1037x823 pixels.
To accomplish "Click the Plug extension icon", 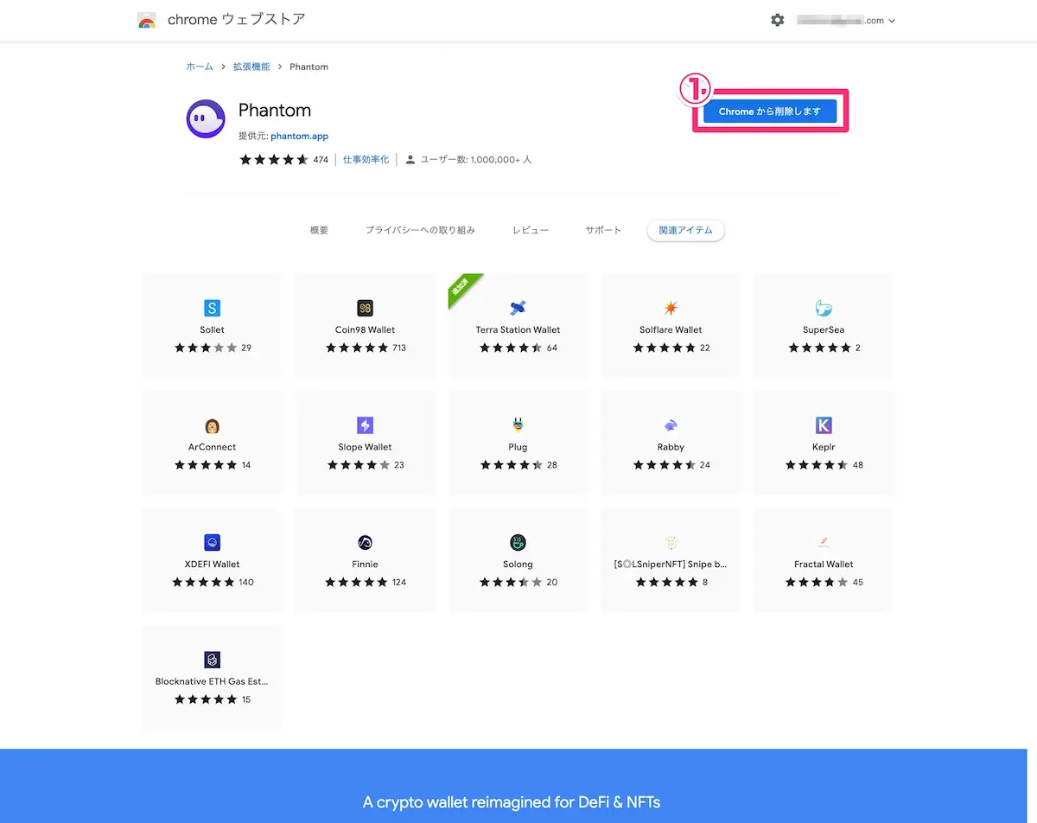I will point(518,425).
